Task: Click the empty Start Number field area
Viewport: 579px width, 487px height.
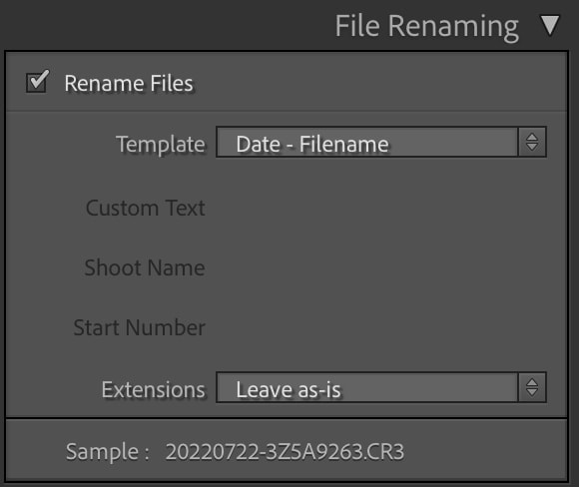Action: (381, 327)
